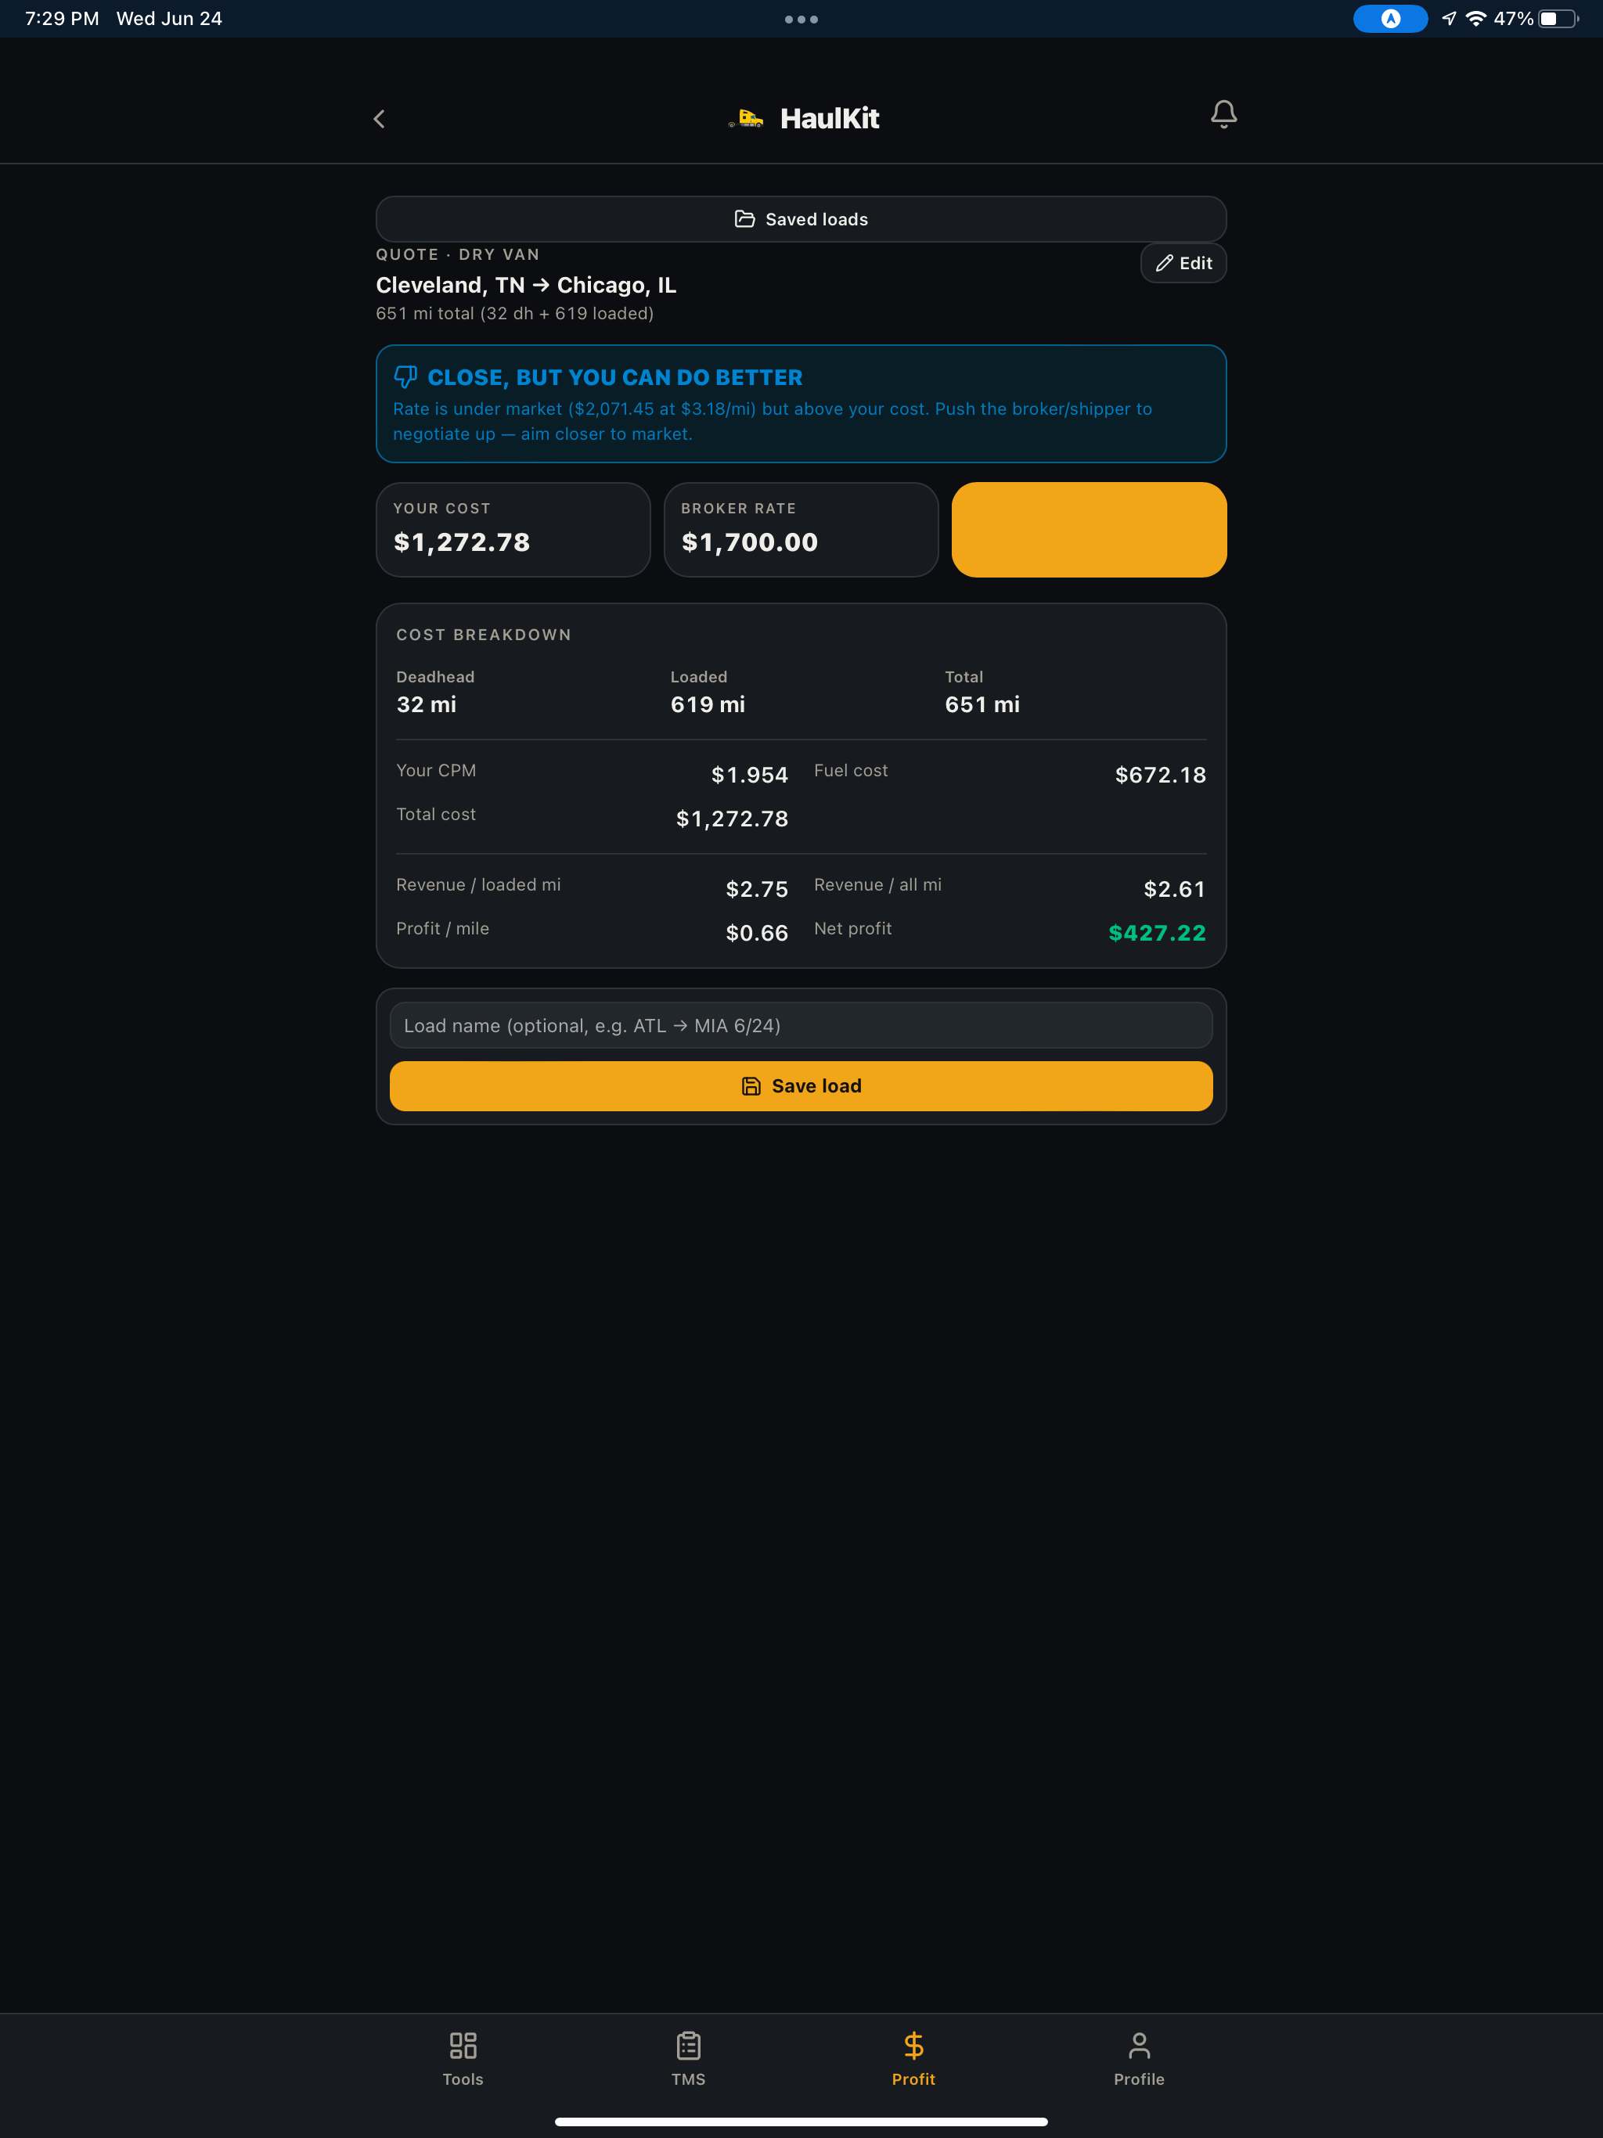The width and height of the screenshot is (1603, 2138).
Task: Switch to the Profile tab
Action: (1139, 2059)
